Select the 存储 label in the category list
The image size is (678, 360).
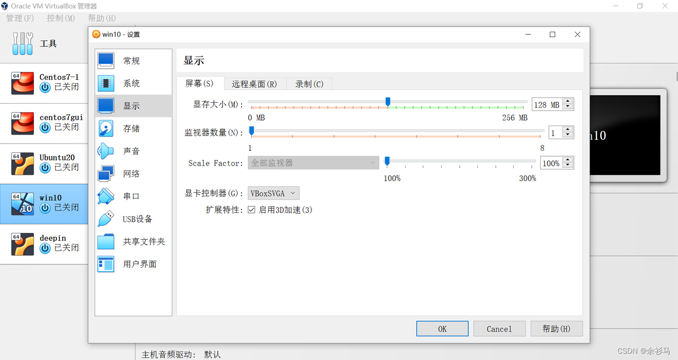[131, 129]
